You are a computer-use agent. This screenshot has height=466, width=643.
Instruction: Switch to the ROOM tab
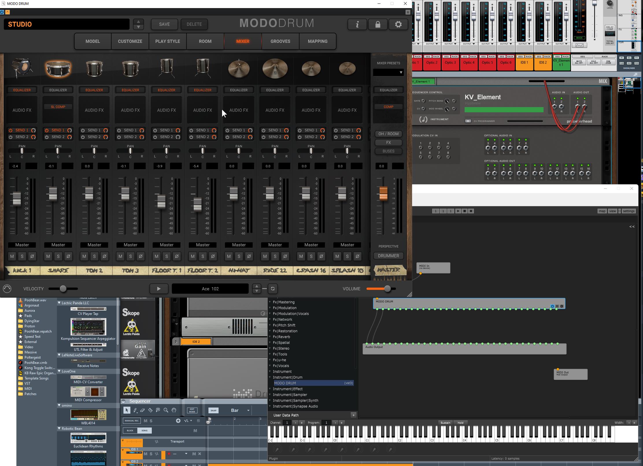coord(205,41)
